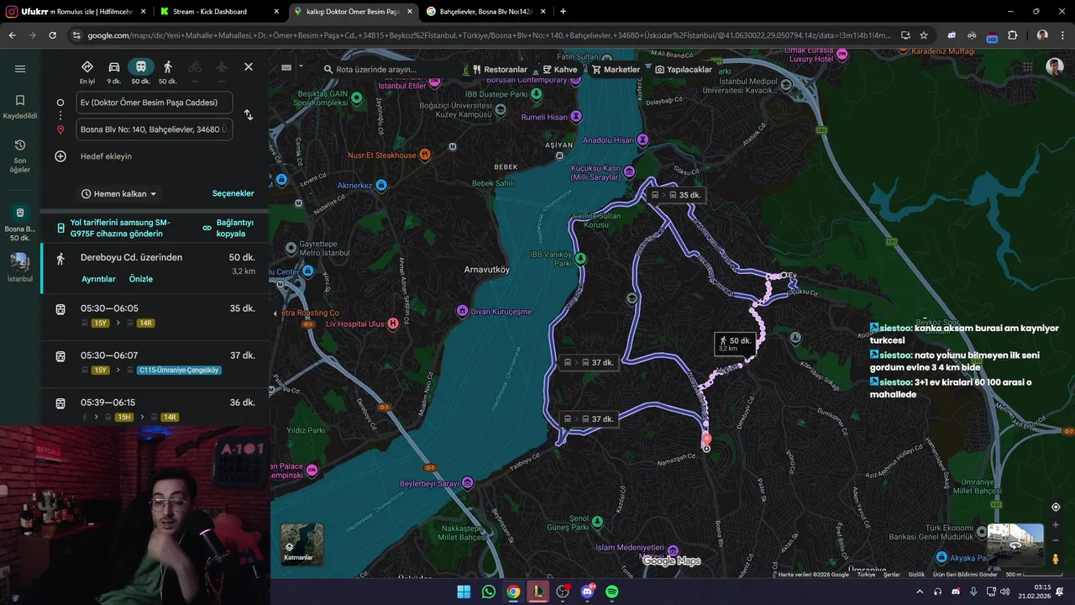Close the directions panel
The image size is (1075, 605).
click(x=249, y=66)
